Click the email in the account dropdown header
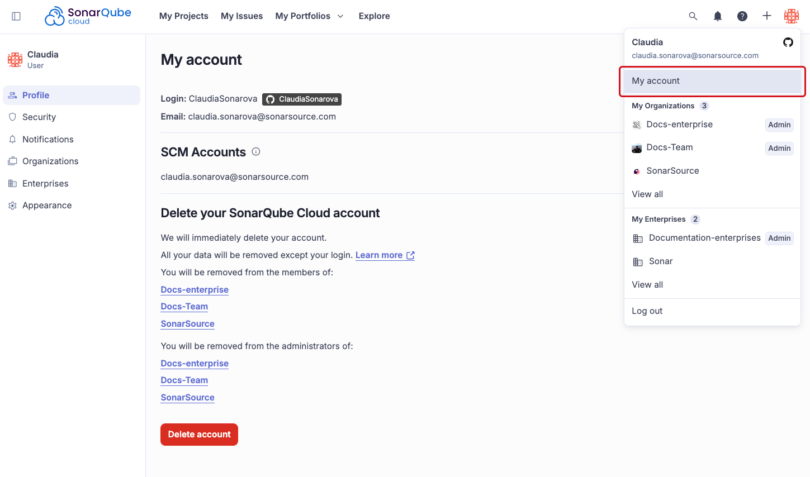Screen dimensions: 810x477 695,56
